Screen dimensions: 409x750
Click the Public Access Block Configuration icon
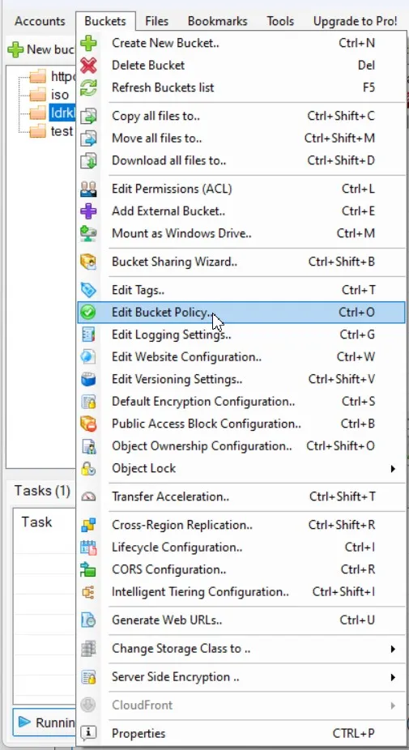[88, 424]
